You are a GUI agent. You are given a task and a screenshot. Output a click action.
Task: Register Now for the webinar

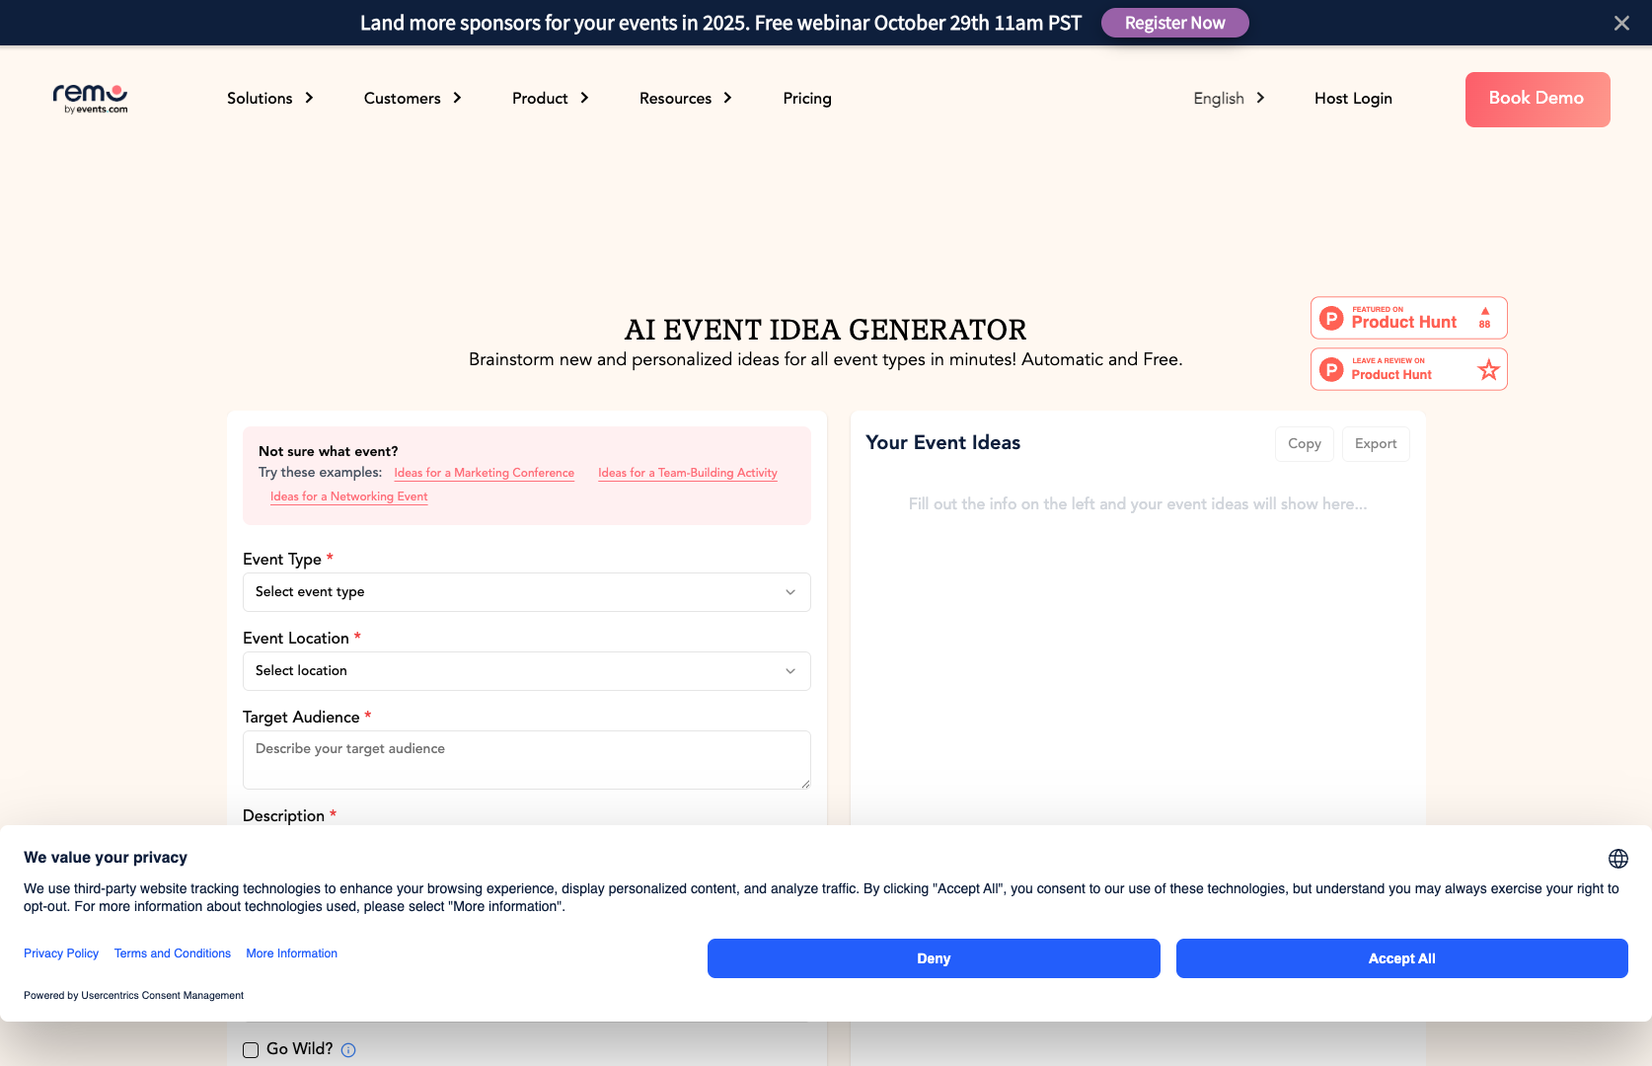[1174, 22]
